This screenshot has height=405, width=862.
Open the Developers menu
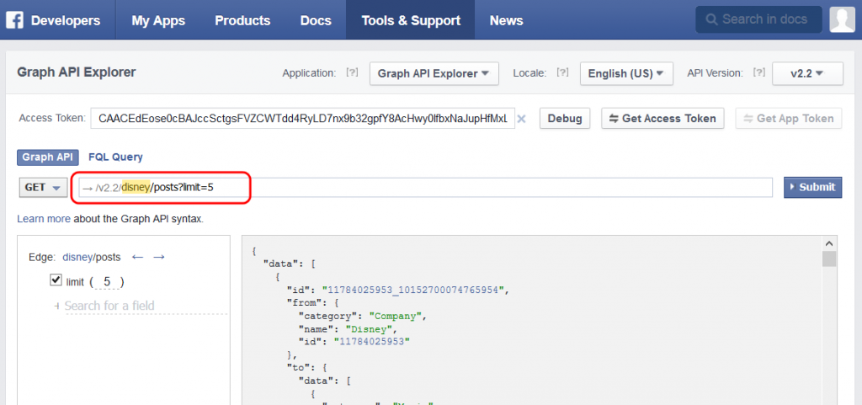(x=66, y=20)
